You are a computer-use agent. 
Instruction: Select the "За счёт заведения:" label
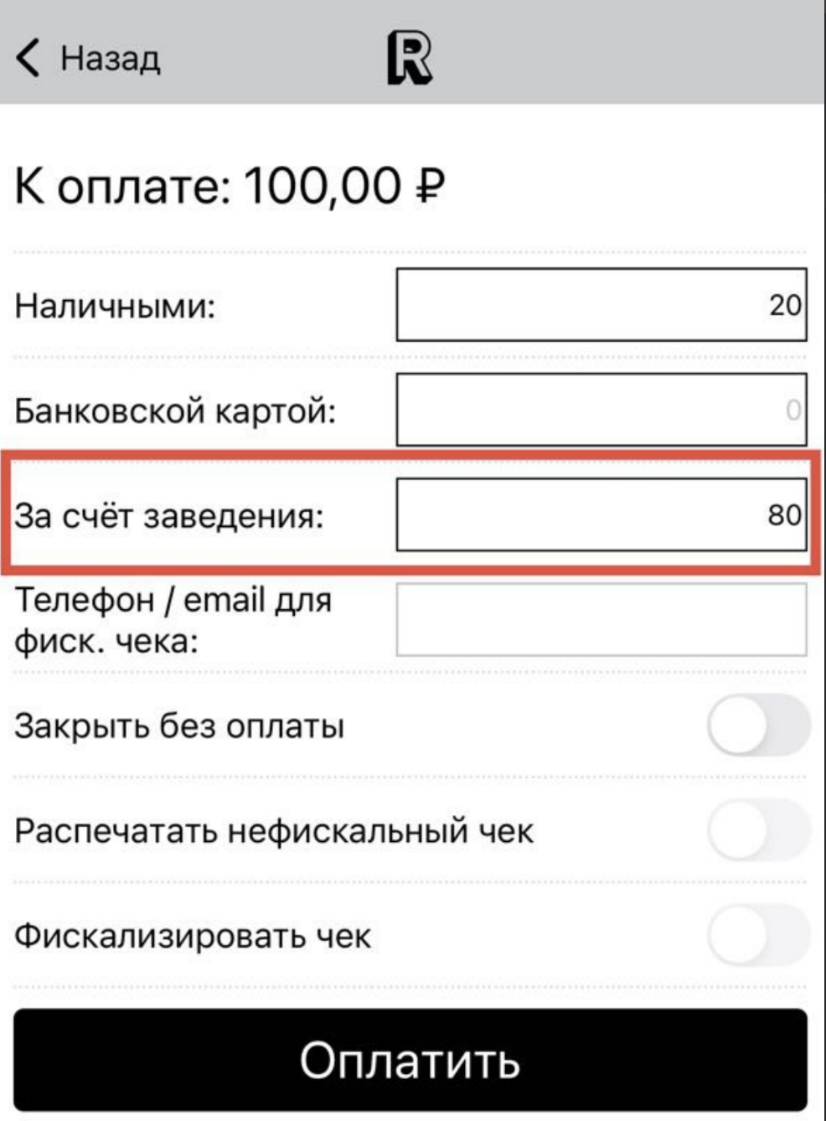168,515
